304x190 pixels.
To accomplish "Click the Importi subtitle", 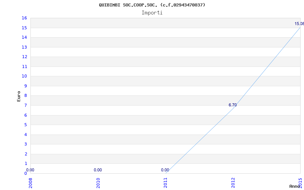I will pos(152,13).
